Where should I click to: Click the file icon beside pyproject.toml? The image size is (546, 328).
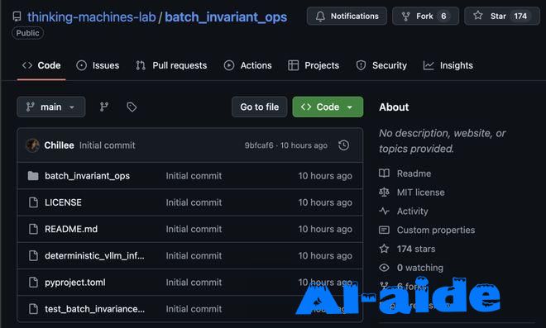coord(33,283)
